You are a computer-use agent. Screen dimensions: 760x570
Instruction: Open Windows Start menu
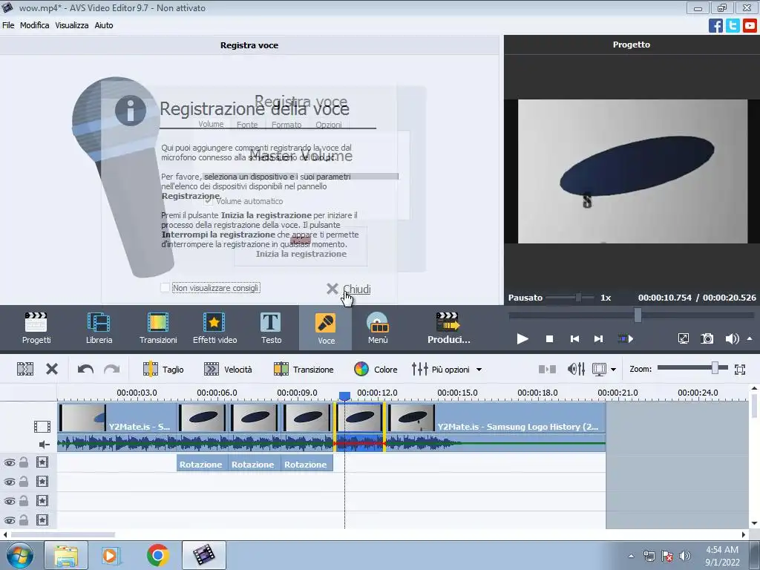coord(20,555)
